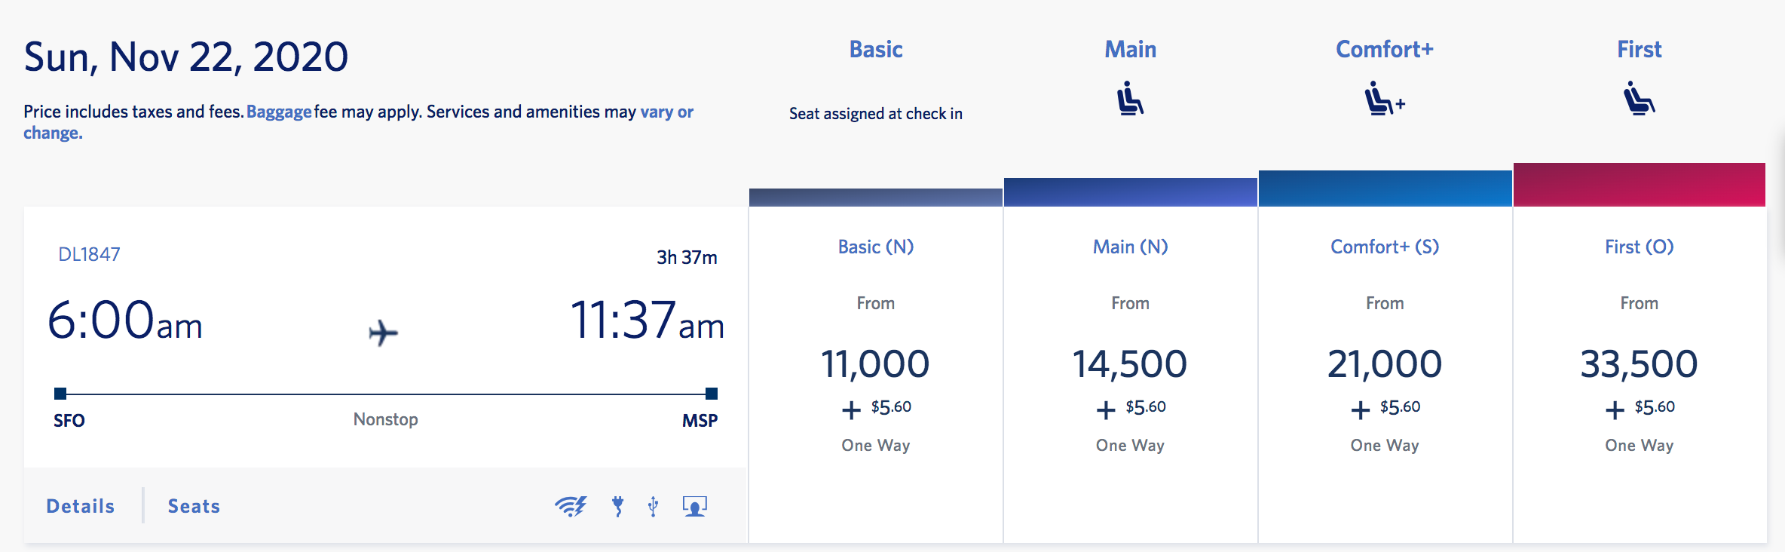Select the Main (N) fare for 14,500 miles
Screen dimensions: 1785x552
click(1130, 363)
